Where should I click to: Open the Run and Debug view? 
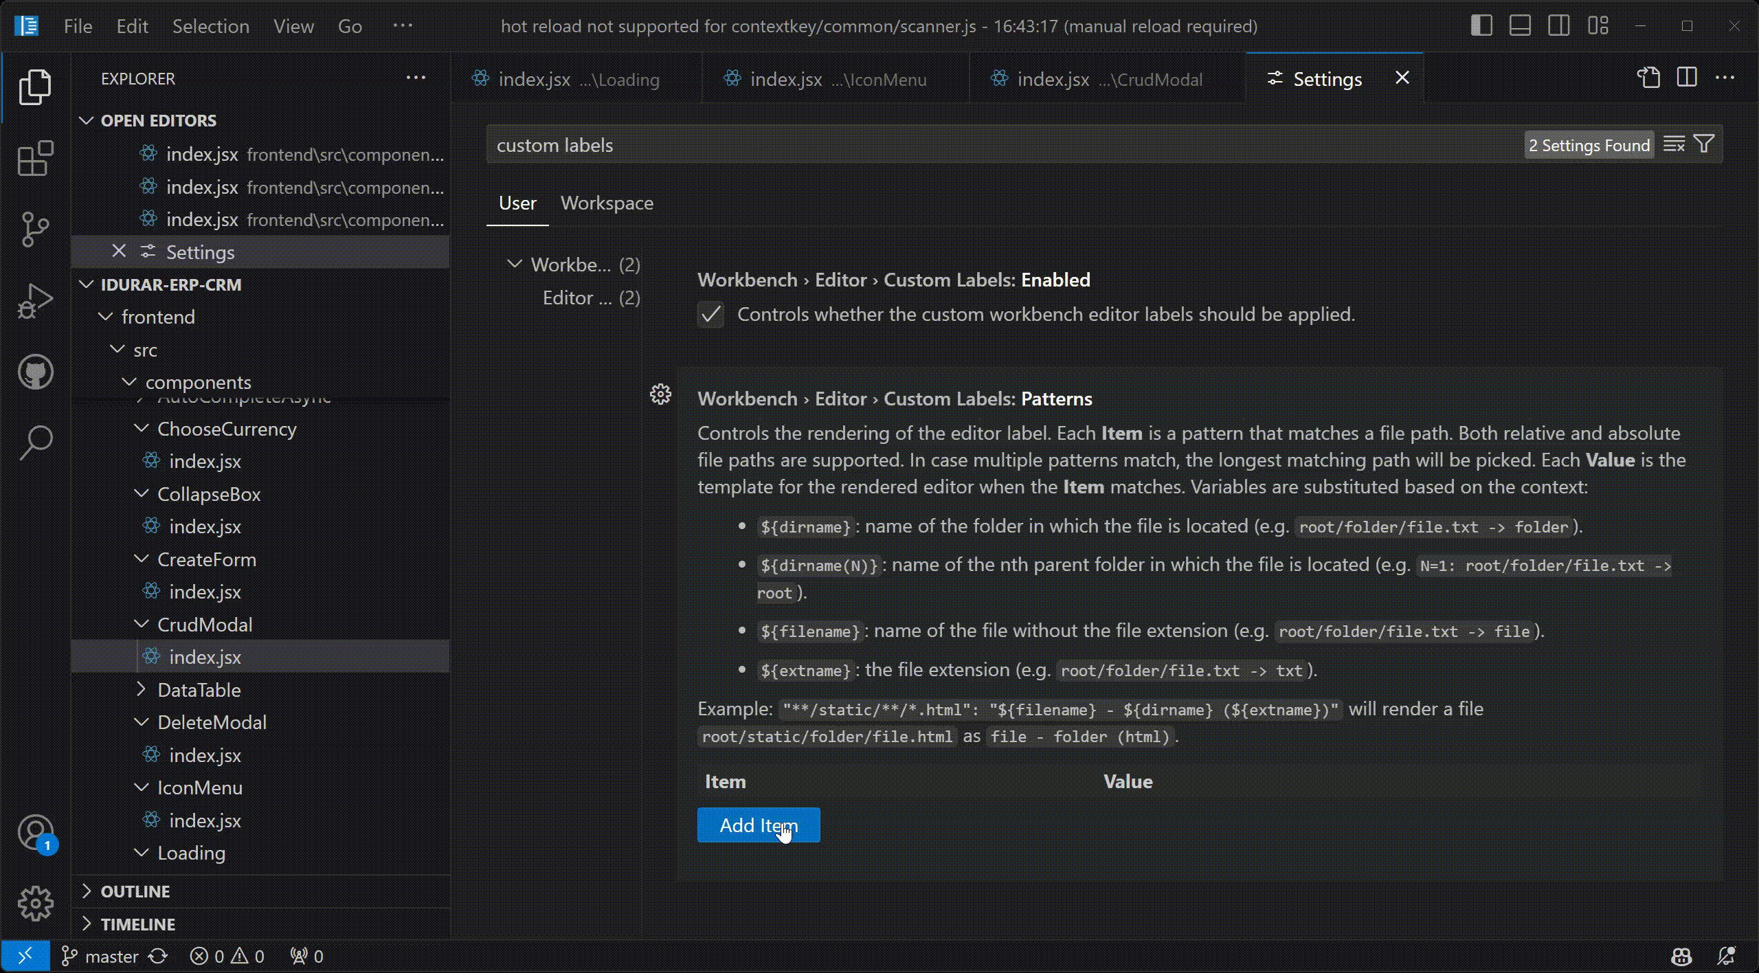click(35, 301)
